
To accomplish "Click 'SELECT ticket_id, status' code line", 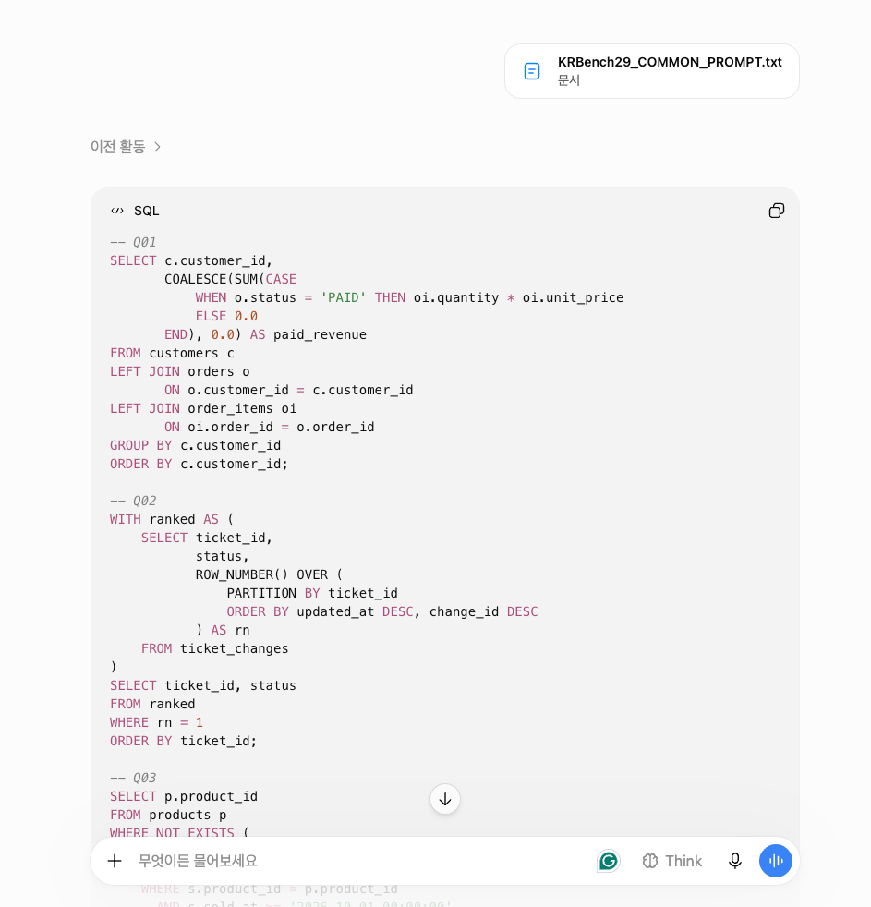I will (x=203, y=685).
